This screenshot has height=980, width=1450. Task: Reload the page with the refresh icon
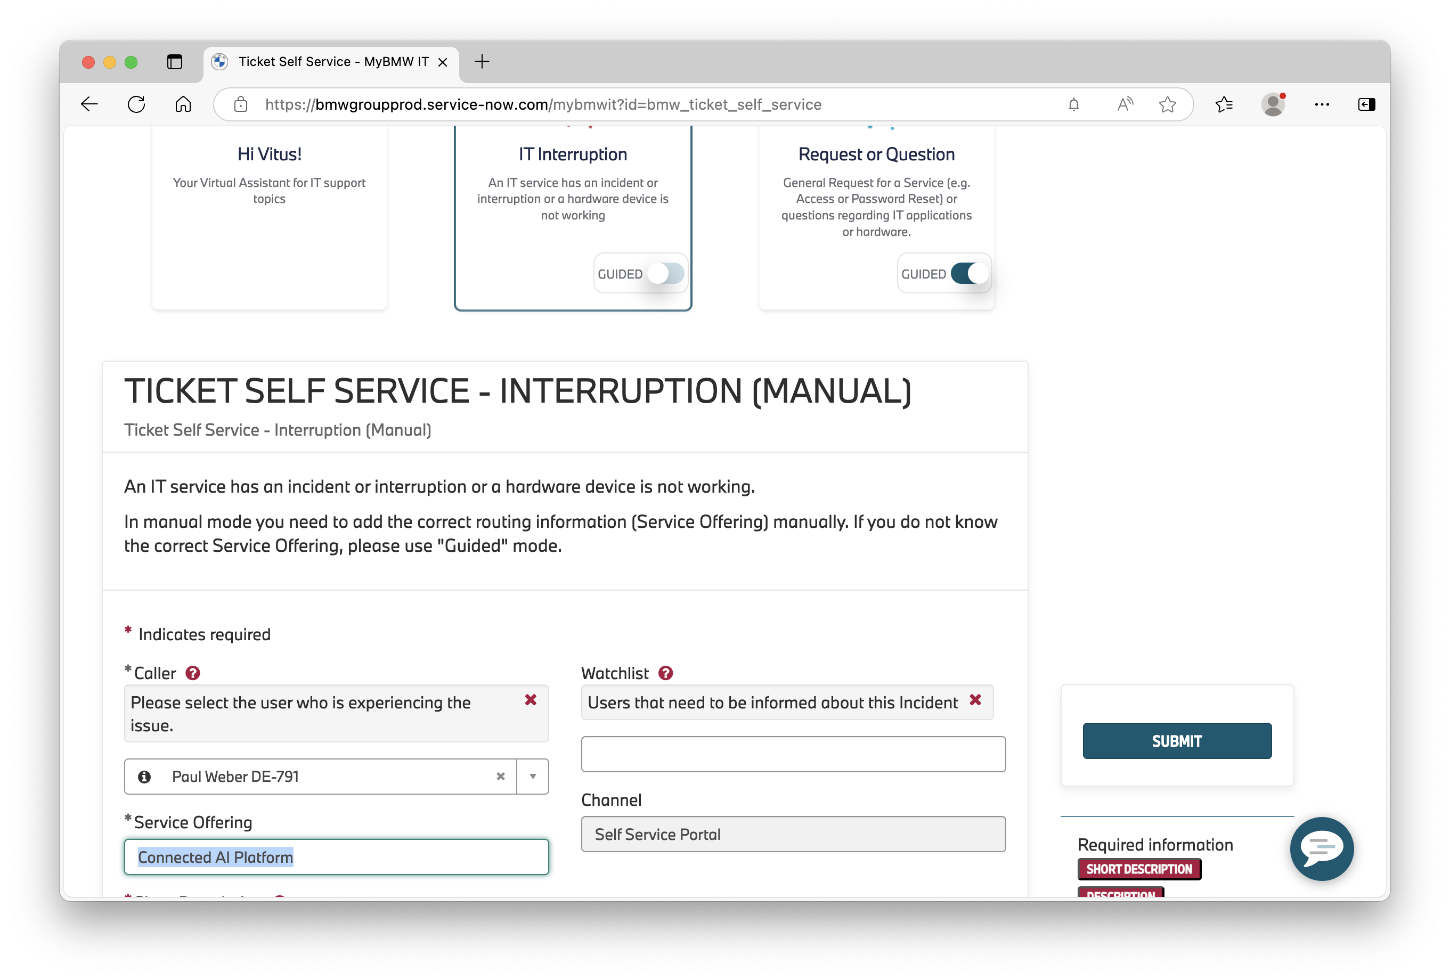[136, 104]
